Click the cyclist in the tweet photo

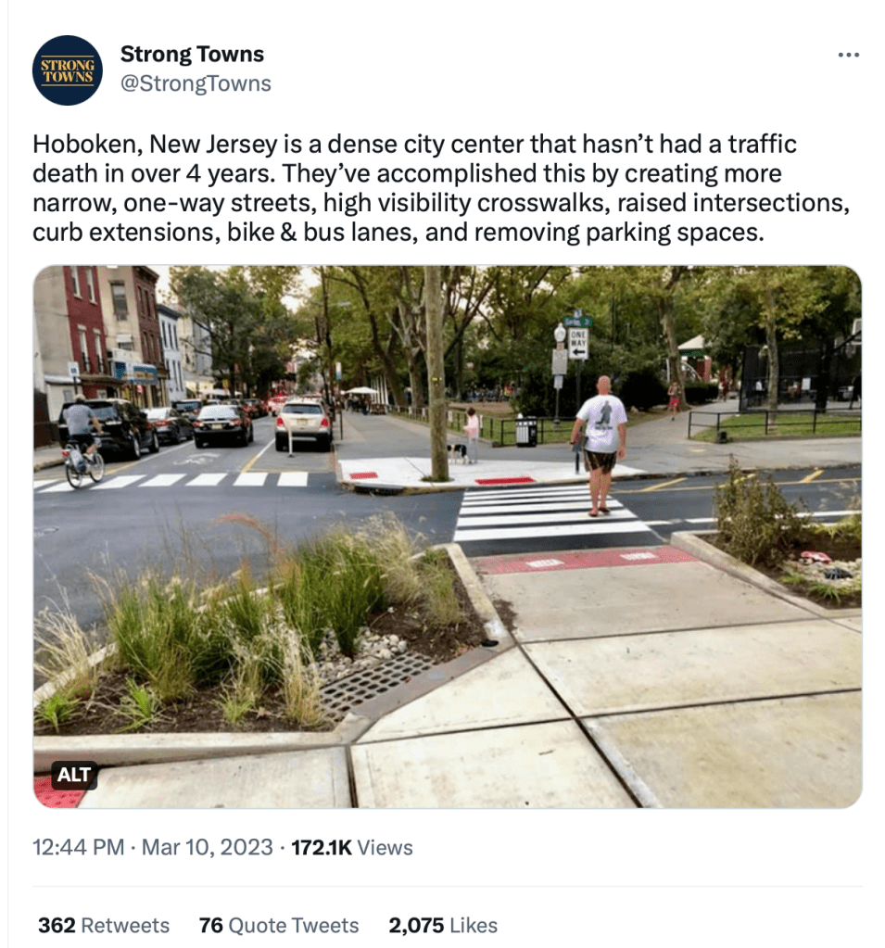(x=82, y=441)
